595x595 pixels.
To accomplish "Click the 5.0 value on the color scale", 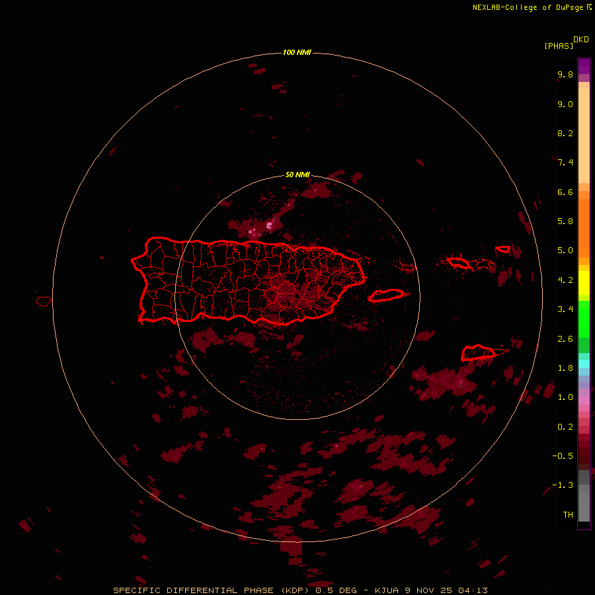I will (x=565, y=251).
